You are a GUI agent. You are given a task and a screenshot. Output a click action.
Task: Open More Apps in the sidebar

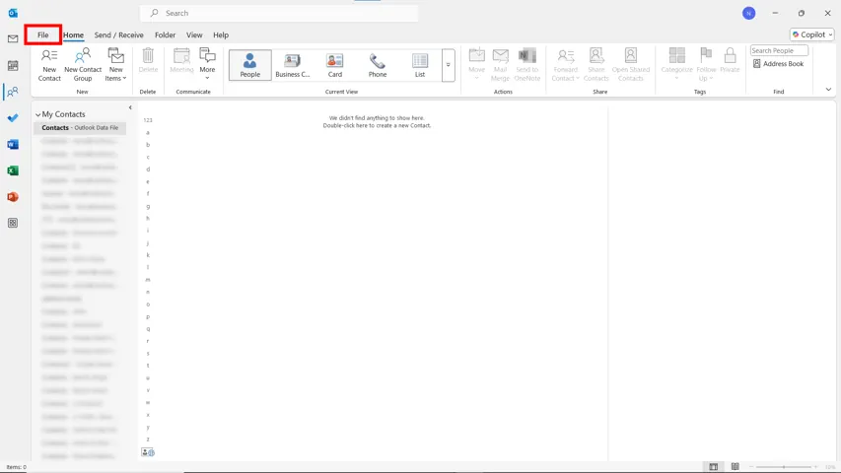(x=13, y=223)
